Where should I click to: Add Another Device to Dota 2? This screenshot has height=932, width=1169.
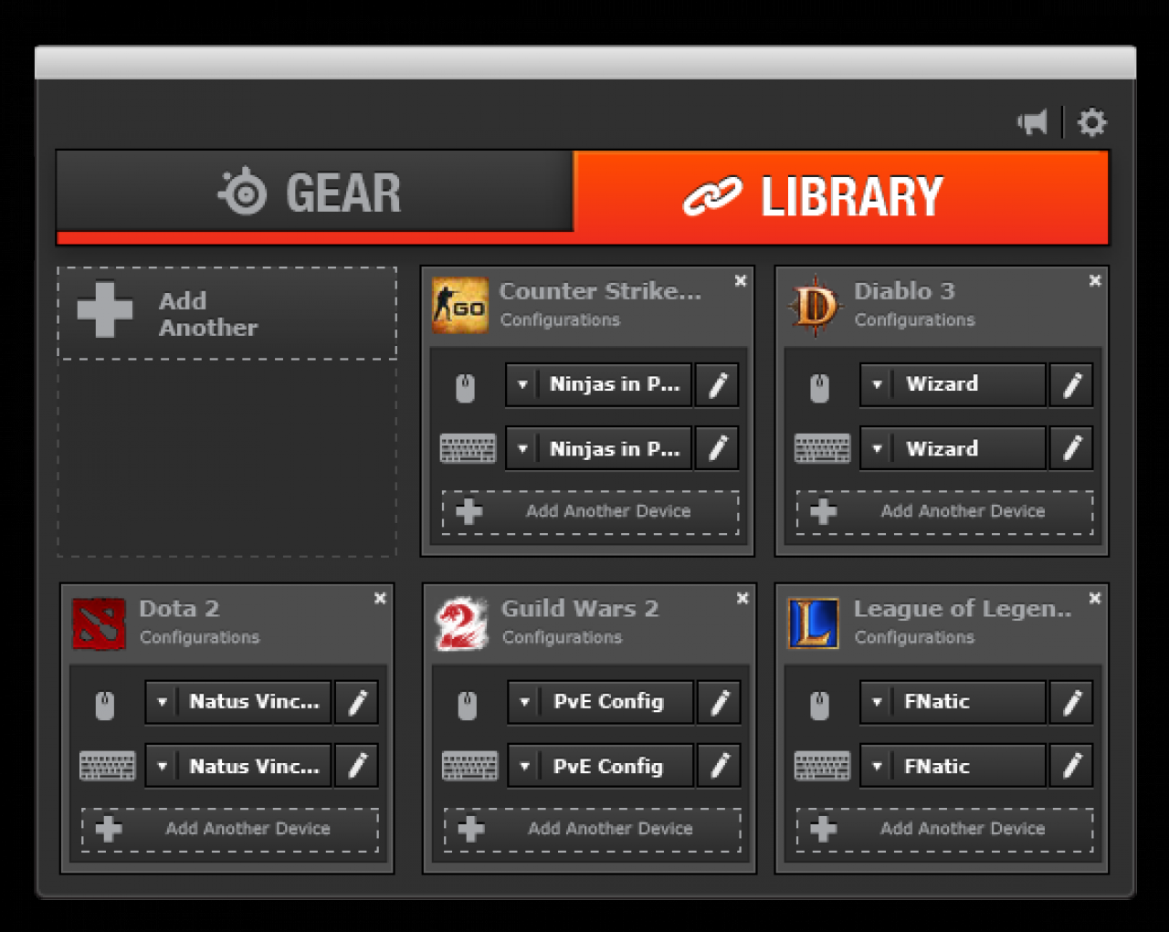click(230, 829)
